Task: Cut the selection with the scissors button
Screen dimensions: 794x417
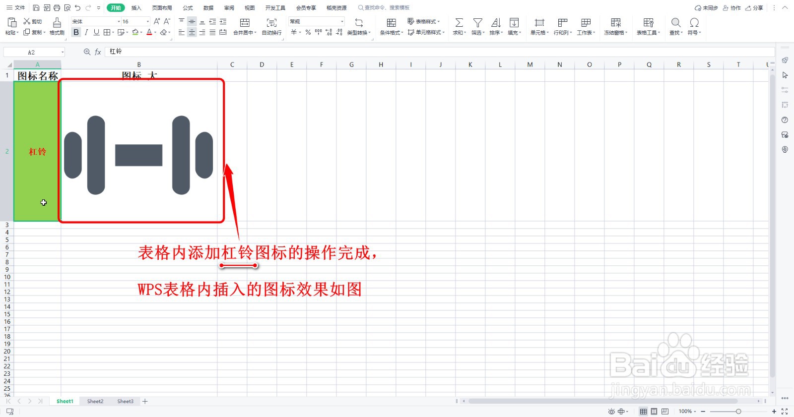Action: [x=33, y=21]
